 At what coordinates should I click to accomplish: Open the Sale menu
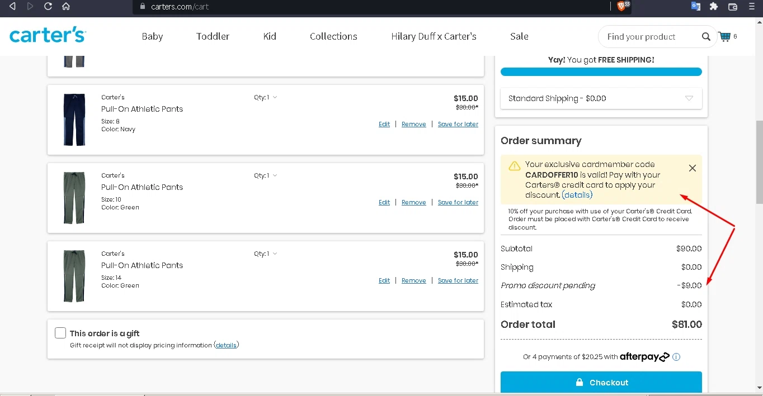(519, 36)
